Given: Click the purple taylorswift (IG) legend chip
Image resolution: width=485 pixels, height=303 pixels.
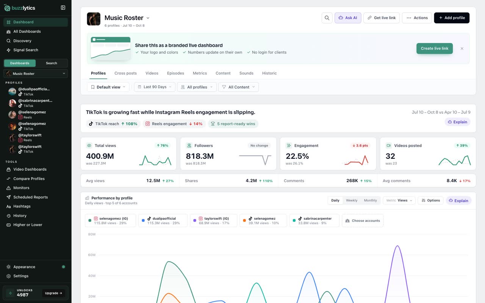Looking at the screenshot, I should coord(214,220).
